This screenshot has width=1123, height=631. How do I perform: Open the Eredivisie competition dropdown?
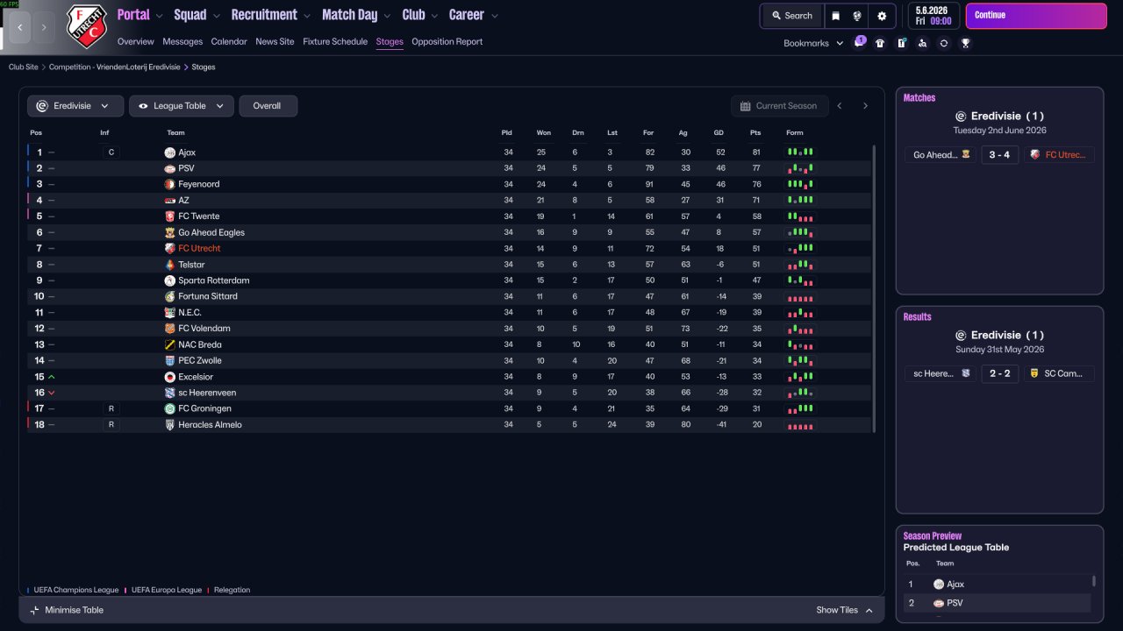pyautogui.click(x=75, y=106)
